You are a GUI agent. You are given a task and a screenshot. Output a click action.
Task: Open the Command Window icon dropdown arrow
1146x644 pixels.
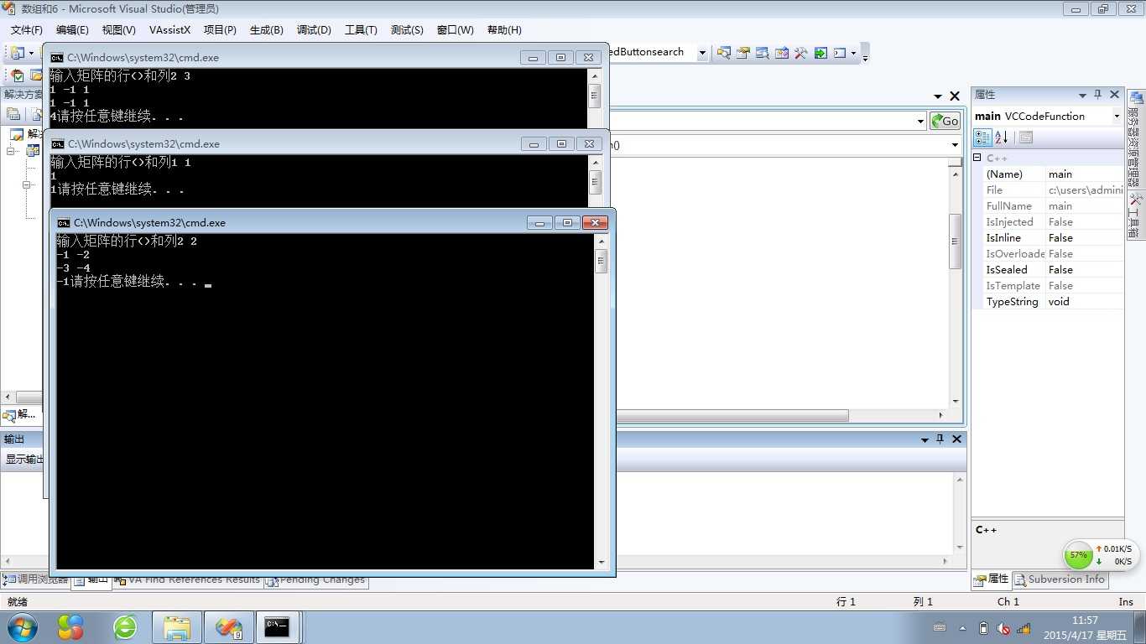pos(853,53)
